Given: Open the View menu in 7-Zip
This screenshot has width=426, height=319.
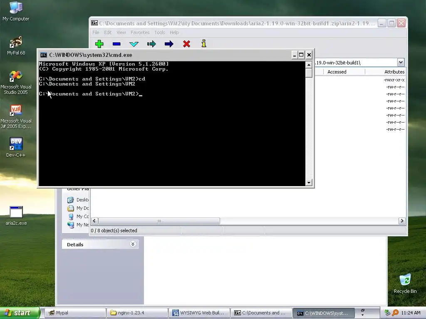Looking at the screenshot, I should pos(121,32).
